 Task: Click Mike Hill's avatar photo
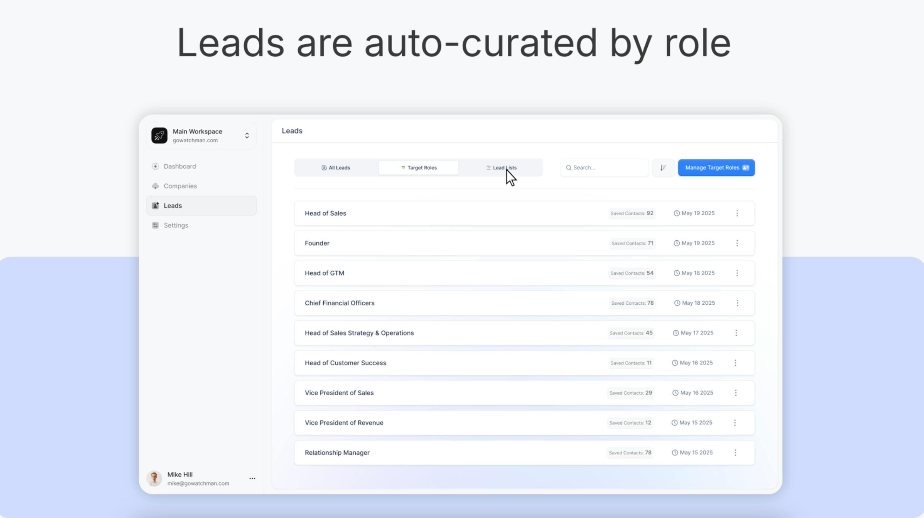154,479
